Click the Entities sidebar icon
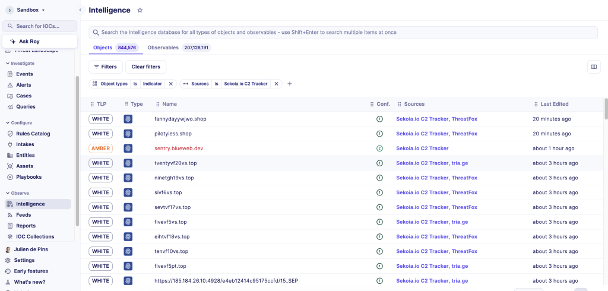The image size is (608, 291). (10, 155)
